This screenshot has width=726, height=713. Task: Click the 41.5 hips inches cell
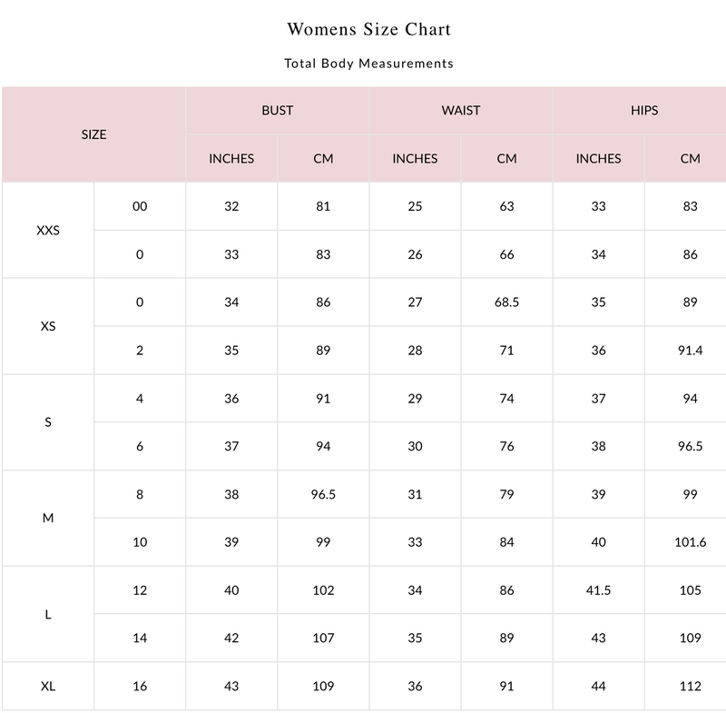(598, 590)
